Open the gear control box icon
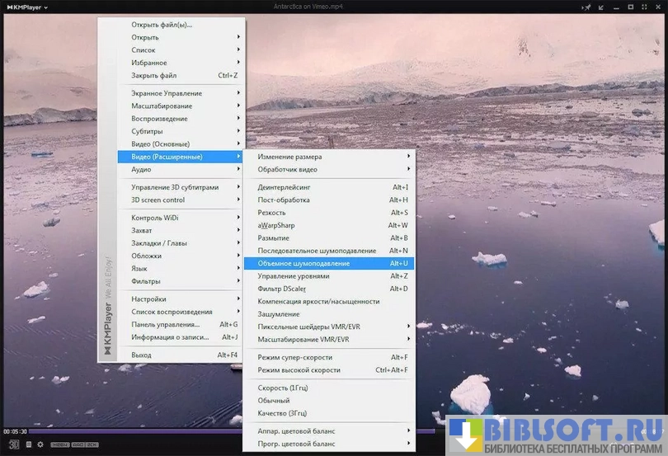Image resolution: width=668 pixels, height=456 pixels. pyautogui.click(x=40, y=444)
